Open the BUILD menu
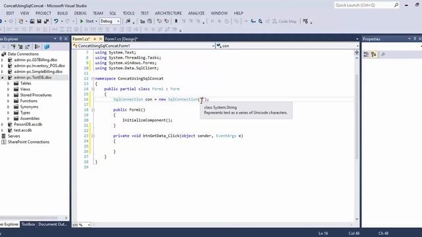Viewport: 422px width, 237px height. tap(63, 13)
